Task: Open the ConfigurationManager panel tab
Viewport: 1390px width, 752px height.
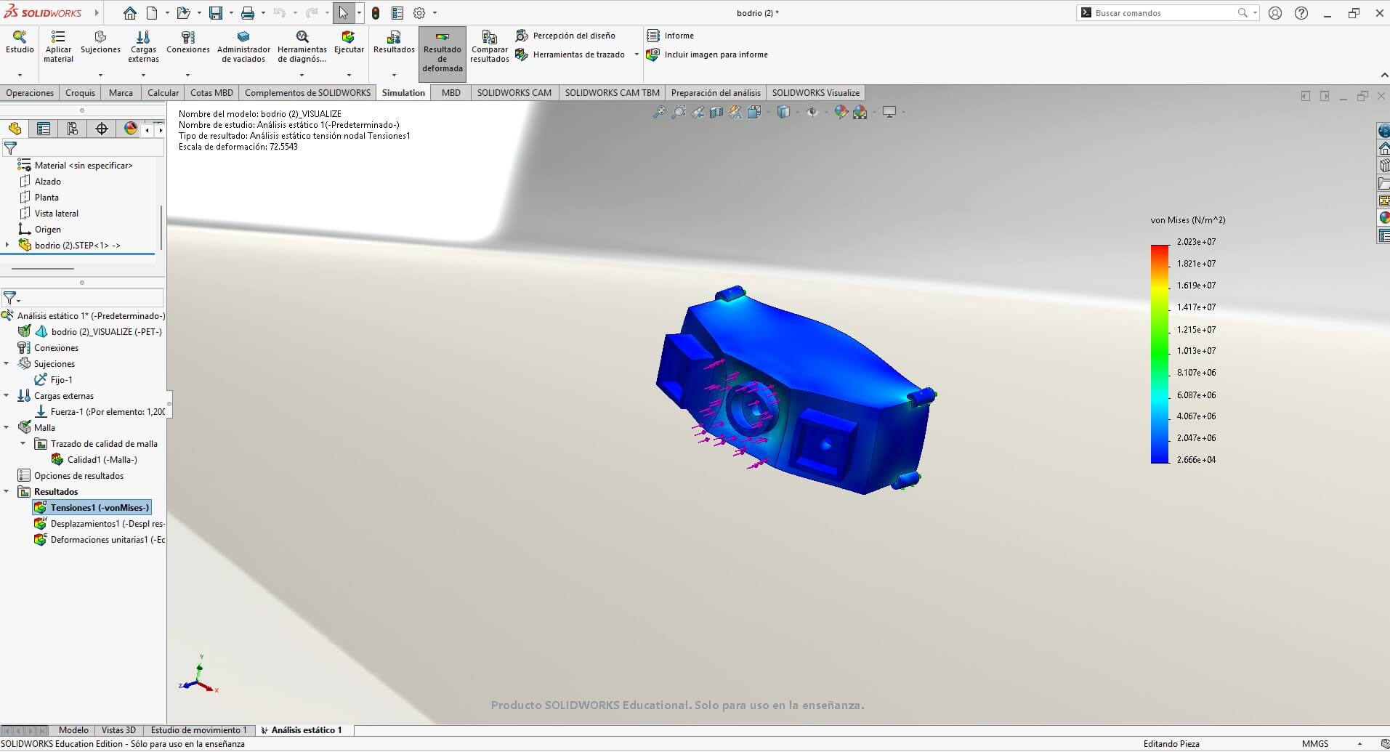Action: point(73,129)
